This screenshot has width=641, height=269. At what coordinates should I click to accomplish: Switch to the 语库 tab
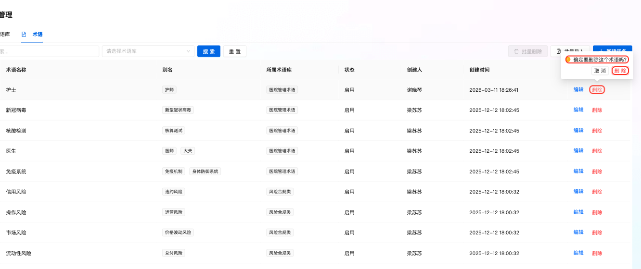point(5,35)
